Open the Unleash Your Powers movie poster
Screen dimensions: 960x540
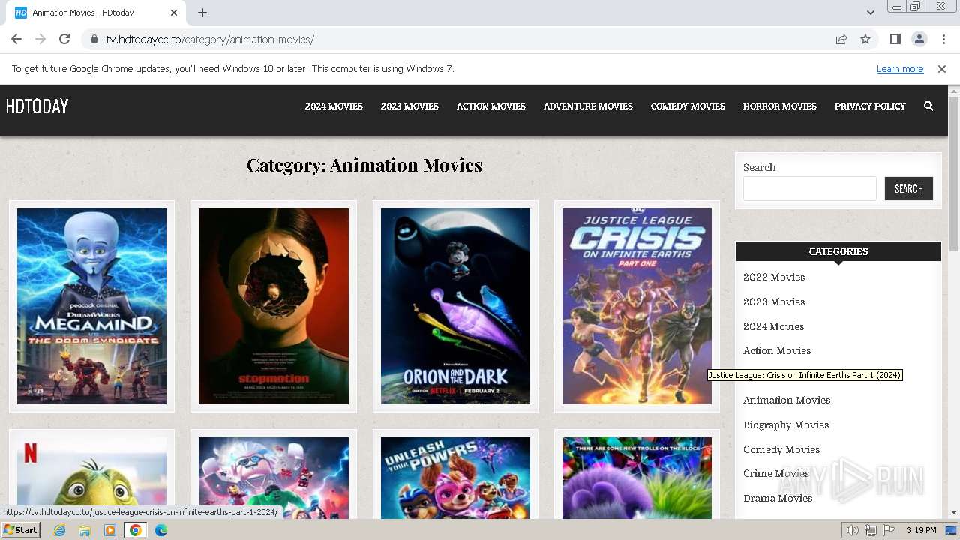[455, 478]
